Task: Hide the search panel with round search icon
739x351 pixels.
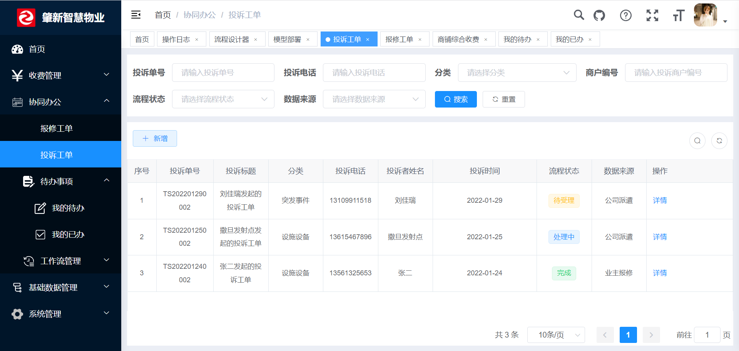Action: (x=697, y=141)
